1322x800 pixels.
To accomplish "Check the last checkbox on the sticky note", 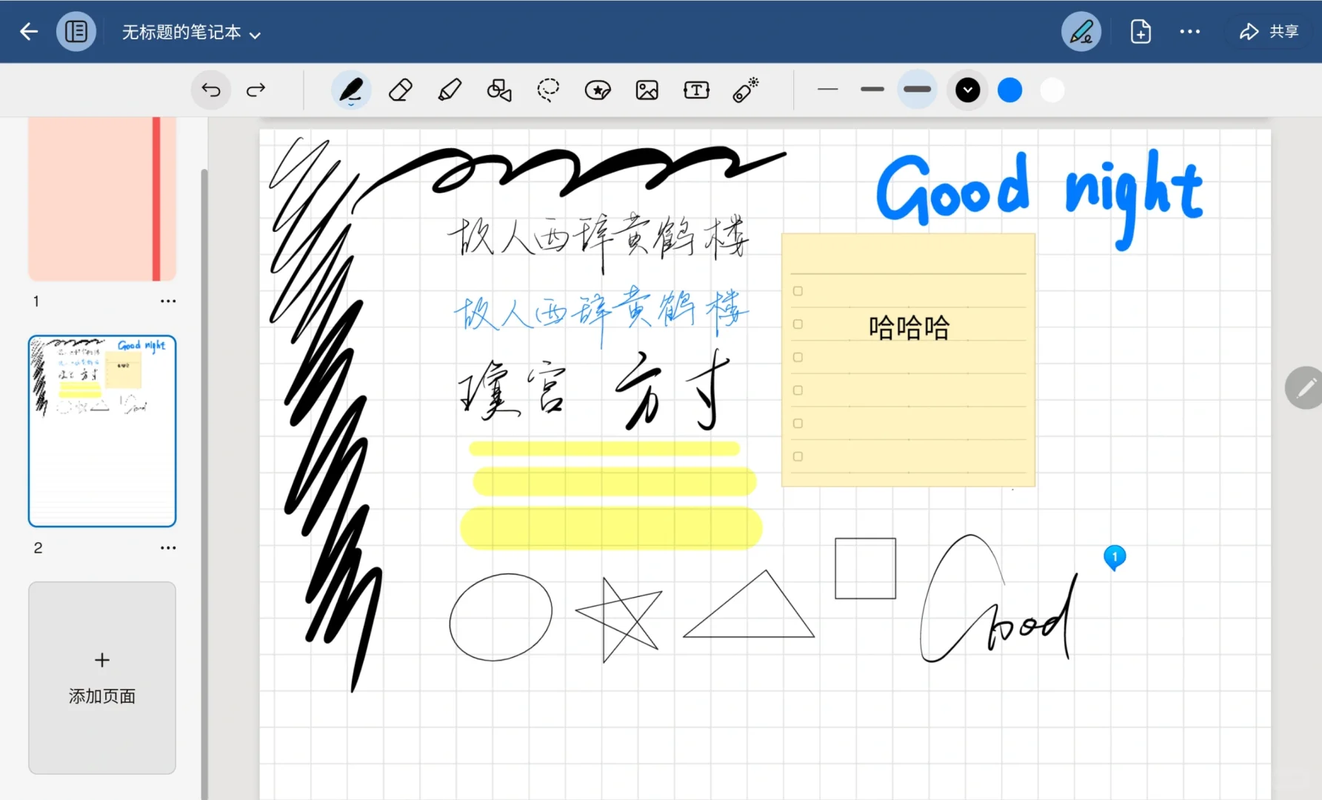I will point(797,456).
